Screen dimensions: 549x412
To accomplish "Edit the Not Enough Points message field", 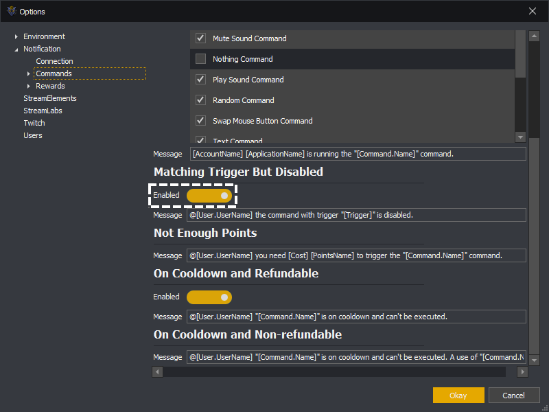I will [x=356, y=255].
